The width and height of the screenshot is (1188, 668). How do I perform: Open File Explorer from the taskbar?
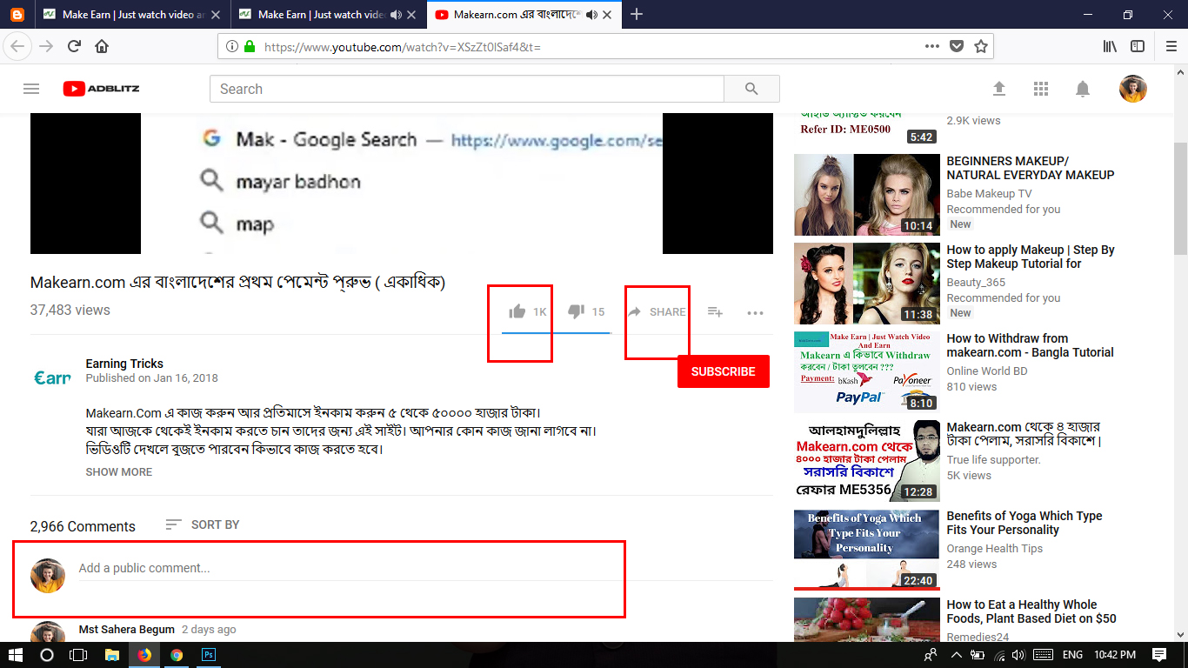[x=112, y=654]
